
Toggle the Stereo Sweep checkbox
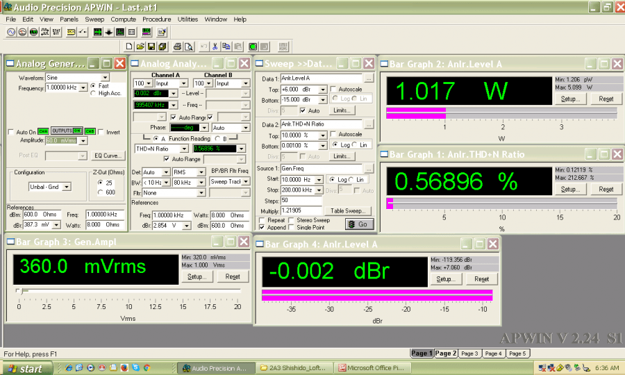tap(292, 220)
